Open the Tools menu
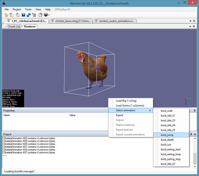 [x=28, y=10]
